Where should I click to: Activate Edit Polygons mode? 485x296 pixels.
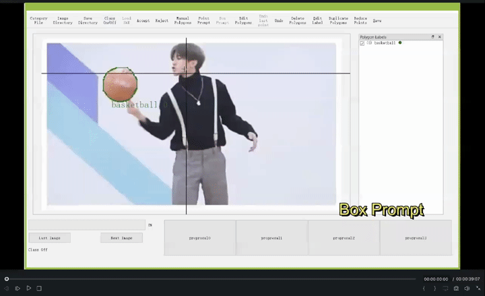[x=243, y=20]
